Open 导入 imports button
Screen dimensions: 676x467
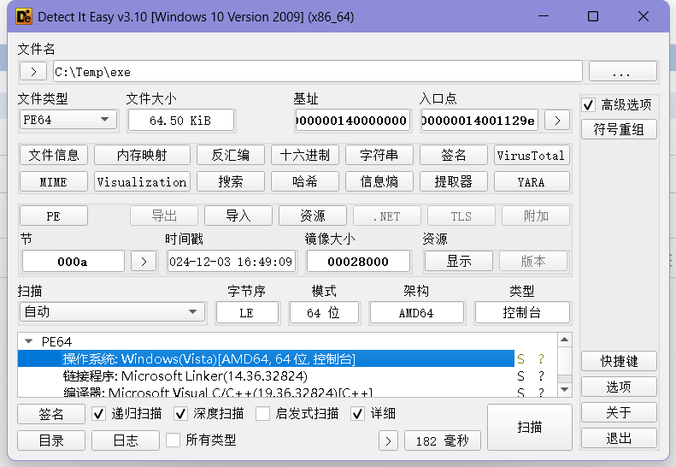[x=238, y=216]
